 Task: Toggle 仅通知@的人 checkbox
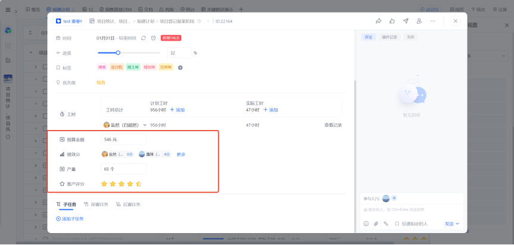397,224
